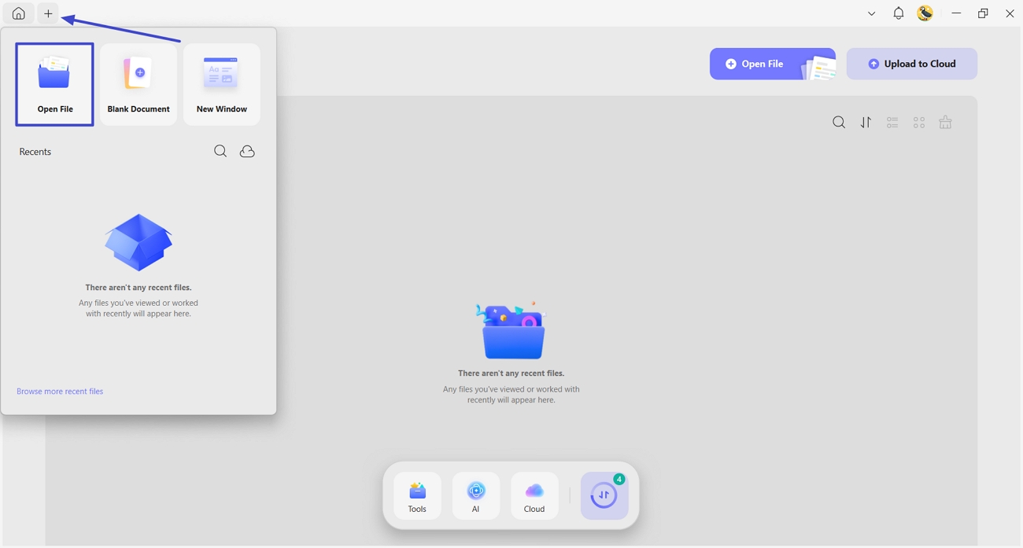
Task: Minimize the application window
Action: [956, 13]
